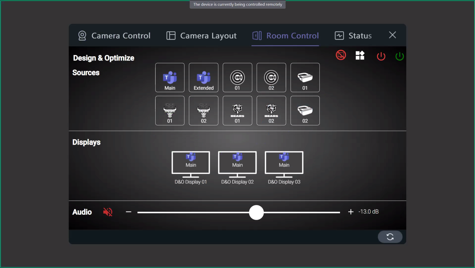Viewport: 475px width, 268px height.
Task: Select the Teams Main source
Action: [170, 78]
